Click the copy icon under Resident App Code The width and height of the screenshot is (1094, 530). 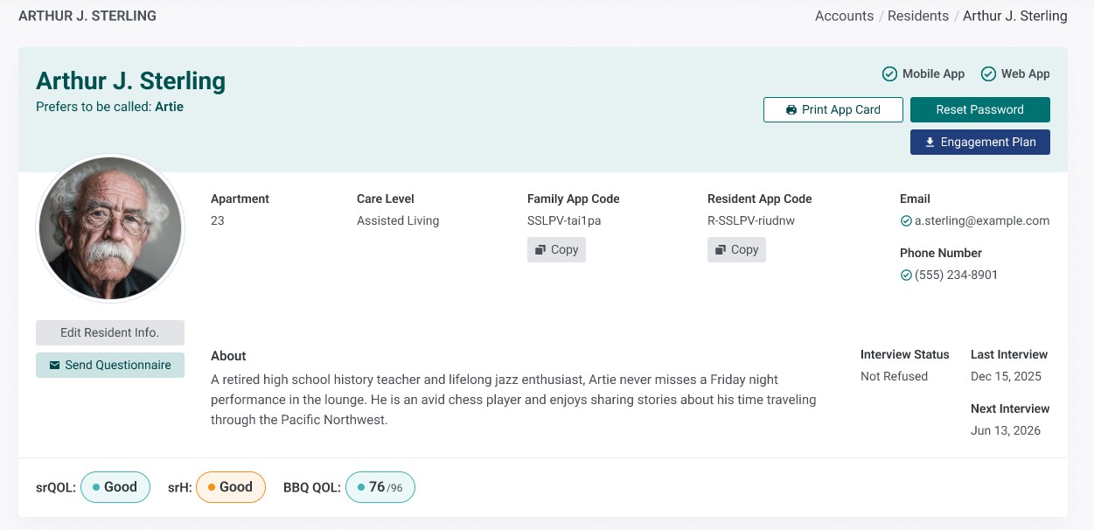[721, 250]
